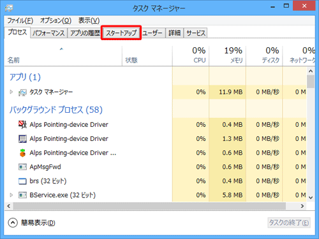Select the brs (32 ビット) process name

[x=48, y=181]
